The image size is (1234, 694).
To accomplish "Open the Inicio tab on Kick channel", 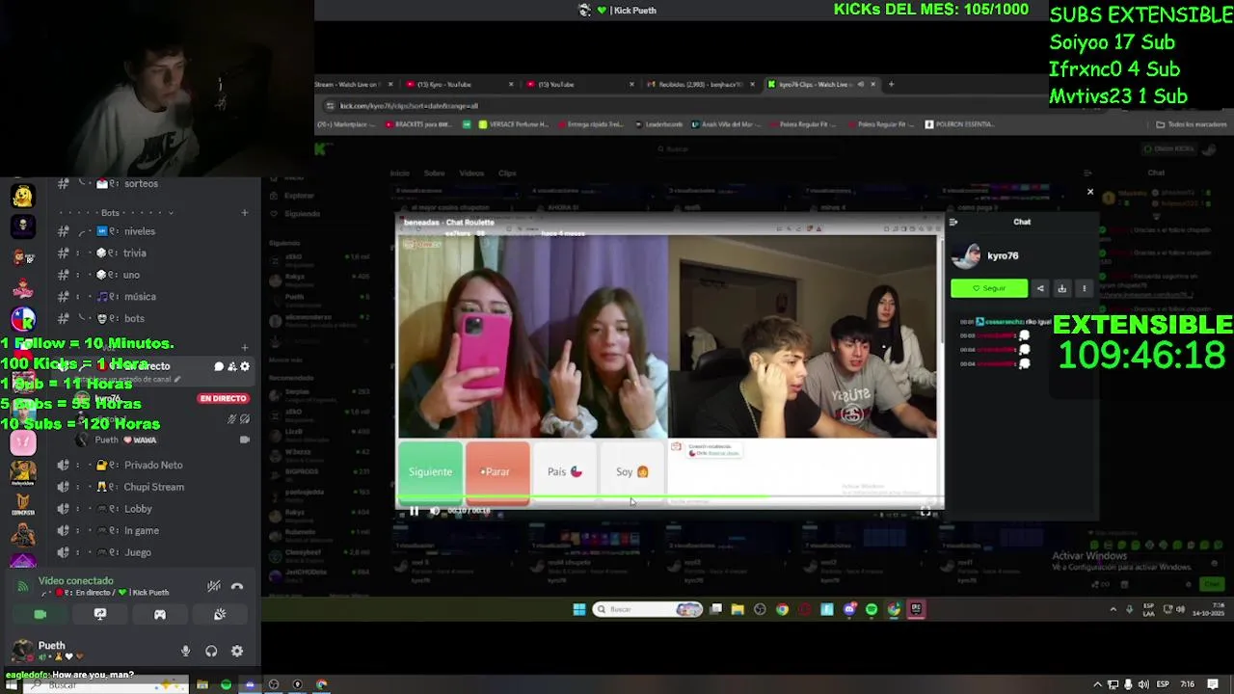I will point(399,173).
